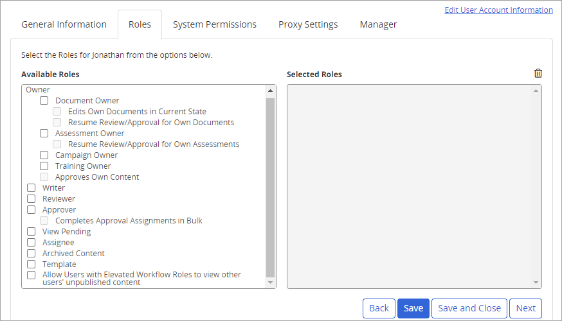Click the trash icon above Selected Roles

point(538,73)
